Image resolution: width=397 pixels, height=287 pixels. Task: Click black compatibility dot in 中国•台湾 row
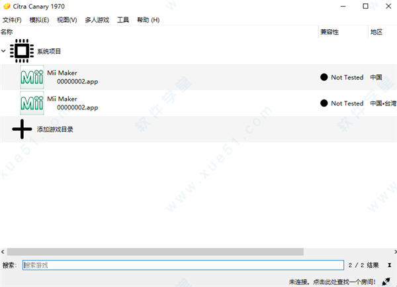(x=324, y=103)
